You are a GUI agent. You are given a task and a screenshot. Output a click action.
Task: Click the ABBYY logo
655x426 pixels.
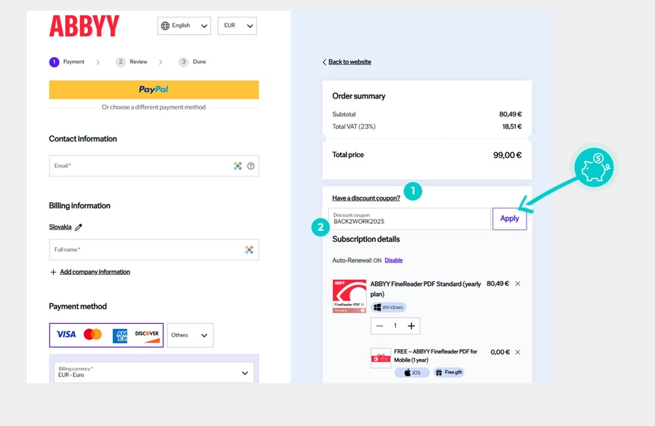tap(84, 26)
